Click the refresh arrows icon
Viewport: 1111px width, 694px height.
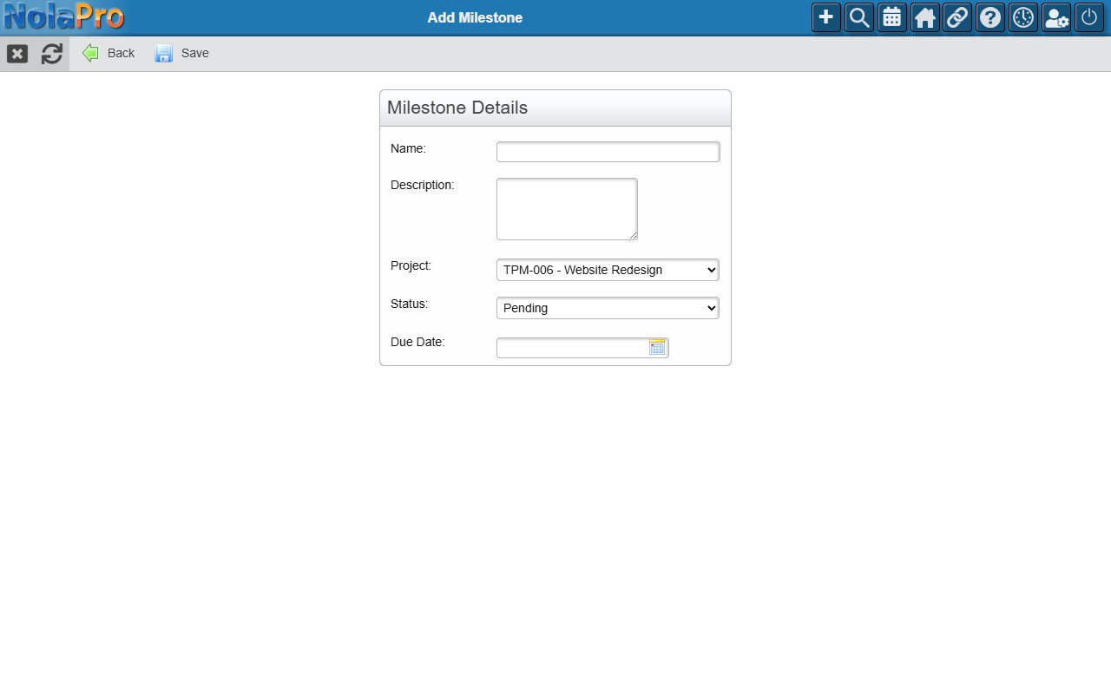point(52,54)
